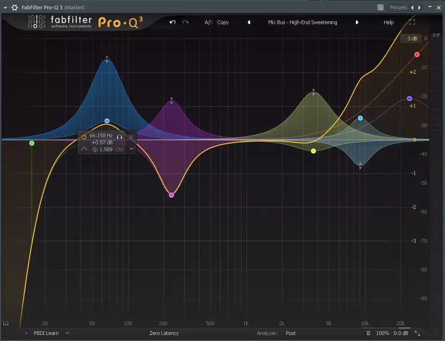This screenshot has width=445, height=341.
Task: Open the plugin settings gear icon
Action: (x=14, y=7)
